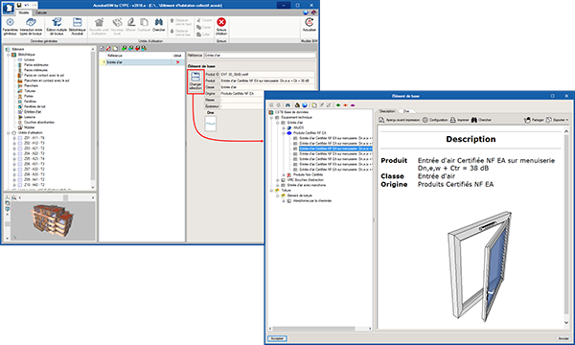
Task: Click Aperçu avant impression in the dialog
Action: click(x=399, y=120)
